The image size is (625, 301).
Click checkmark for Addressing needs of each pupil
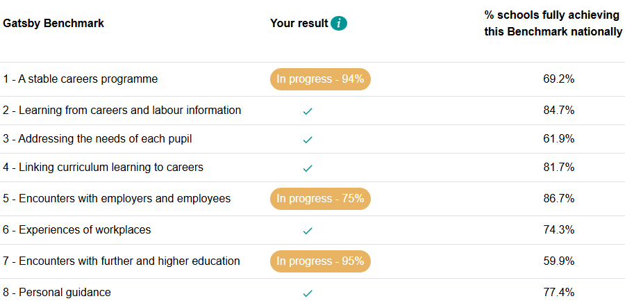pyautogui.click(x=308, y=139)
